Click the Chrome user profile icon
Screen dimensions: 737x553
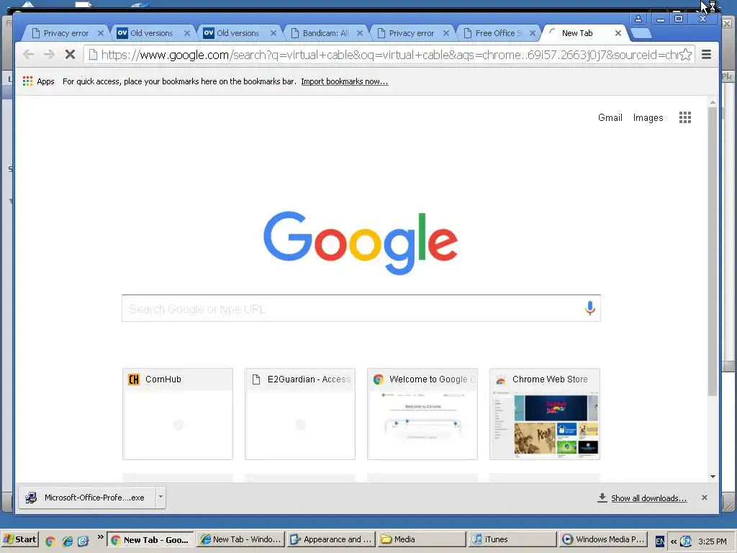pos(638,19)
